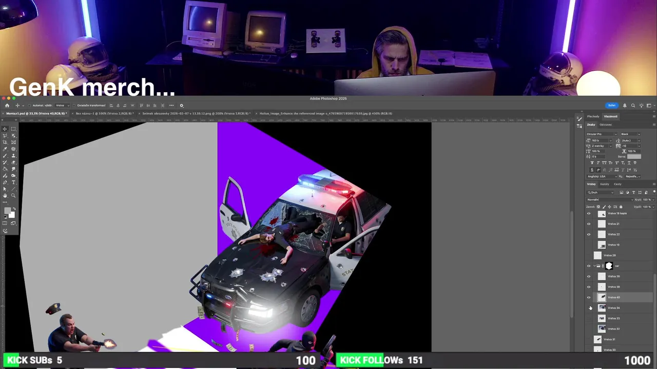Select the Pen tool

(5, 182)
